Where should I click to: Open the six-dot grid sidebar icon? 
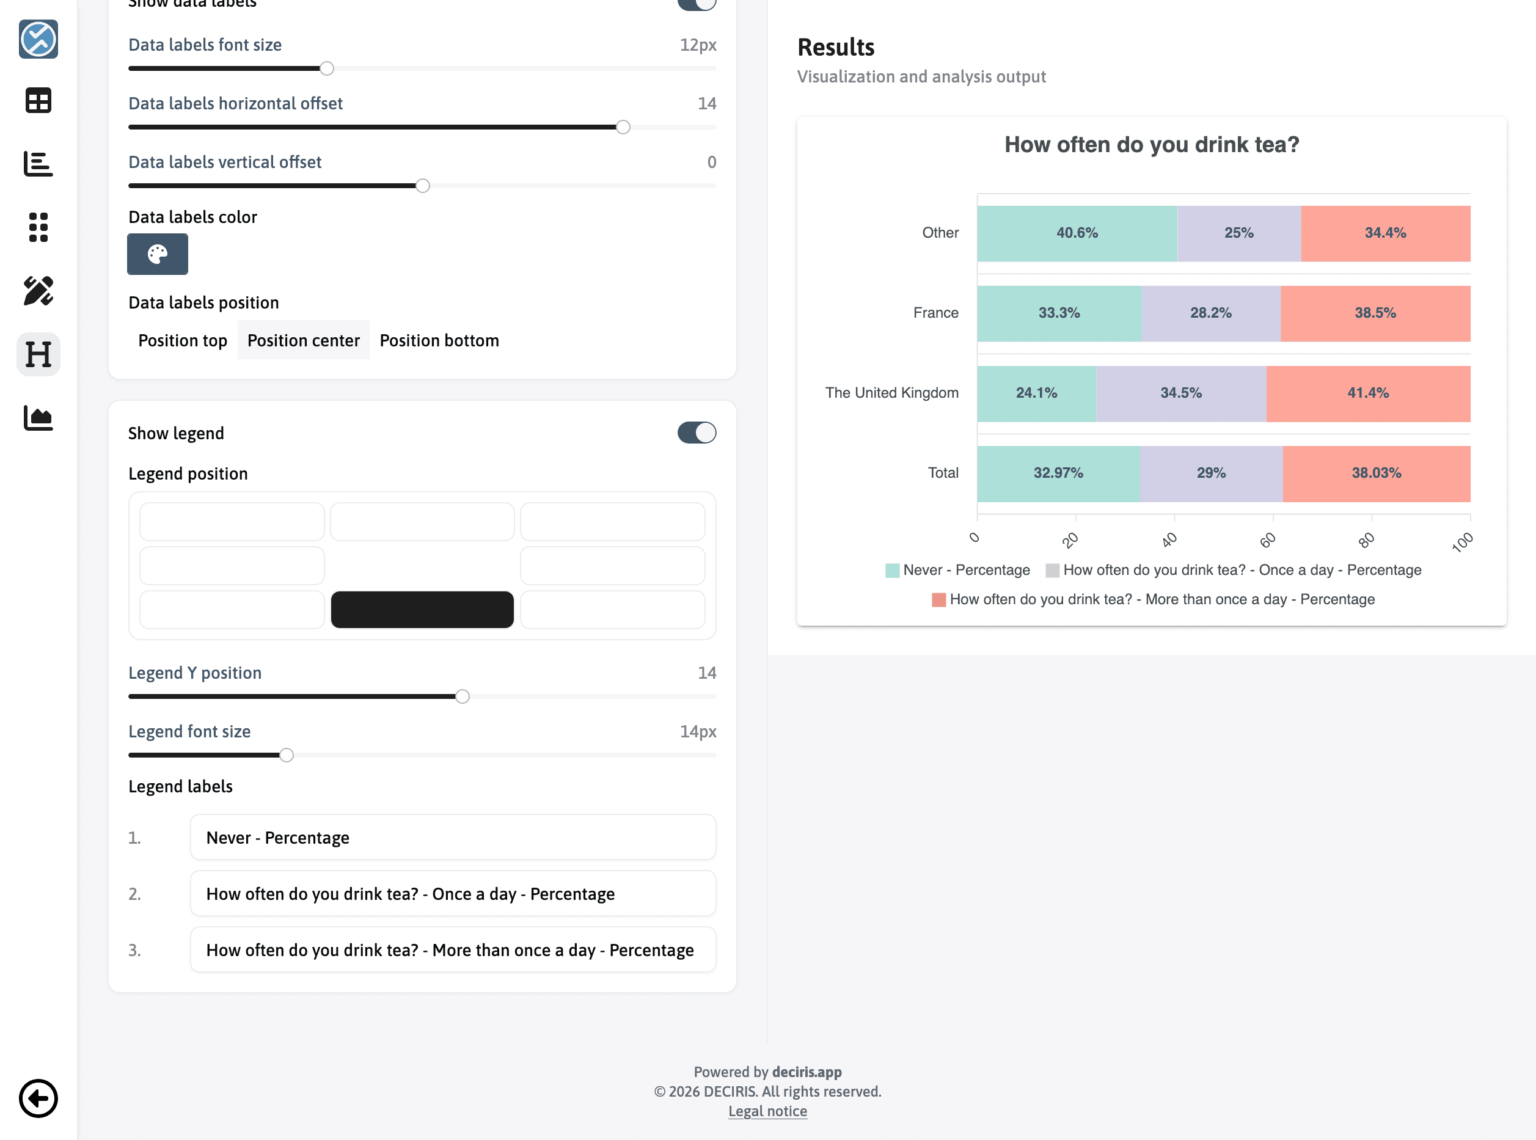pos(38,227)
